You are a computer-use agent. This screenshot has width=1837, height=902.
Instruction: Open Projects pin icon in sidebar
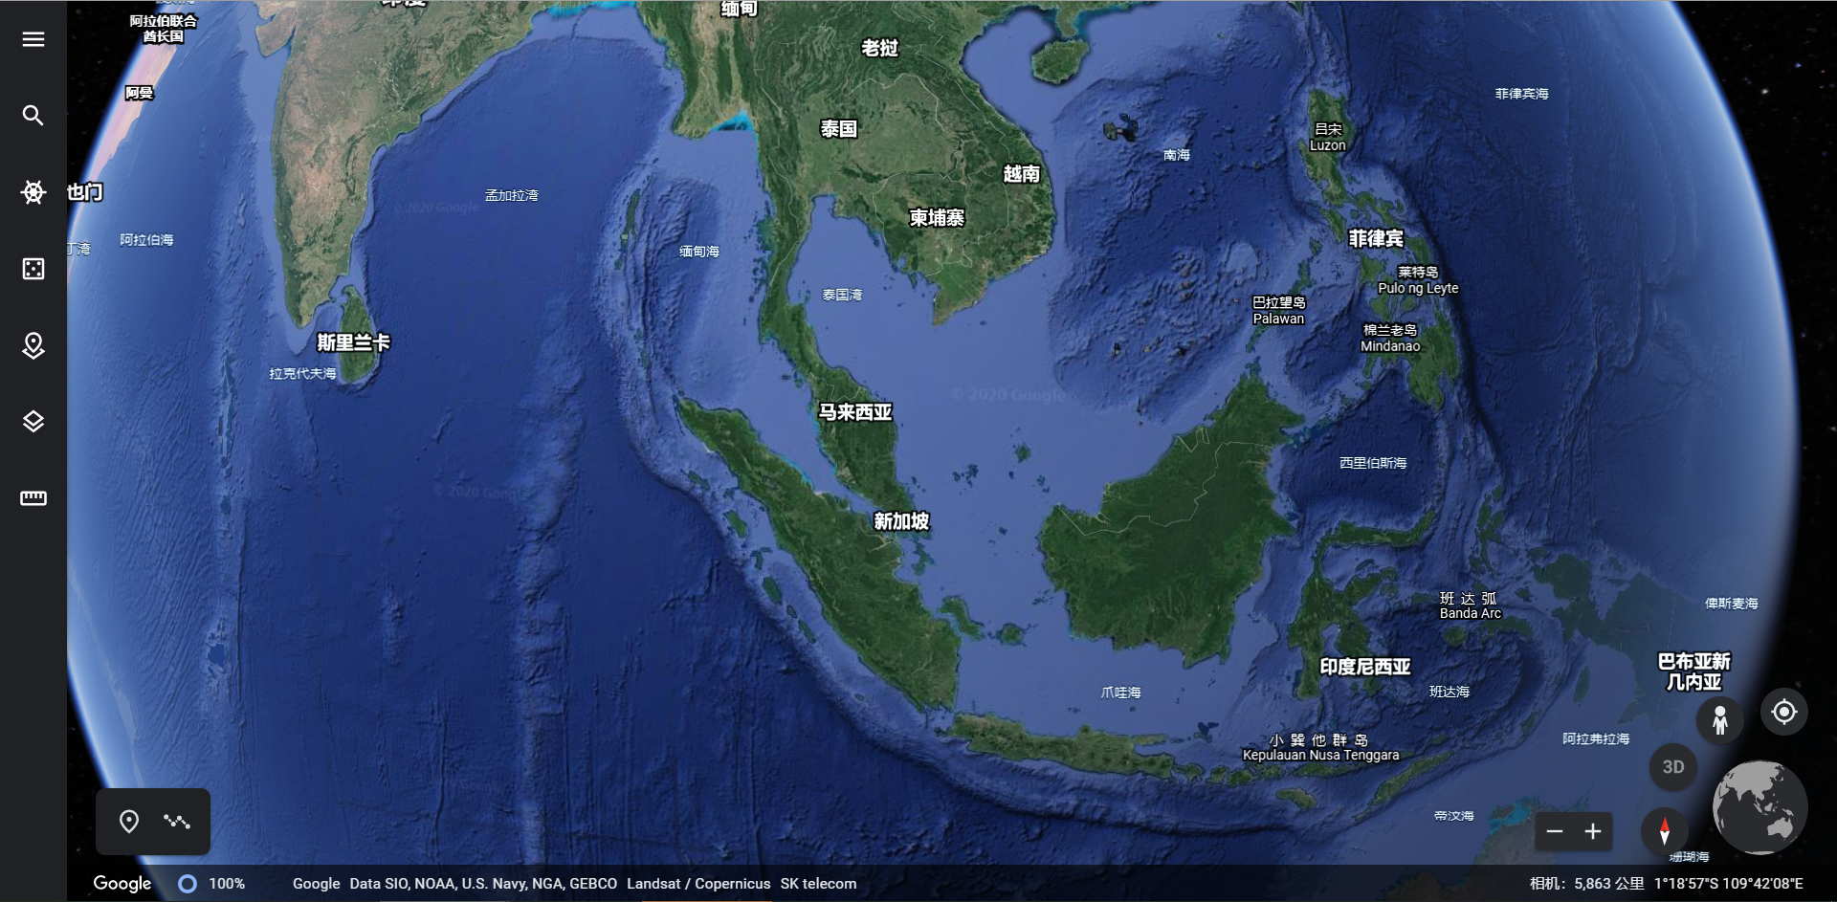[33, 345]
